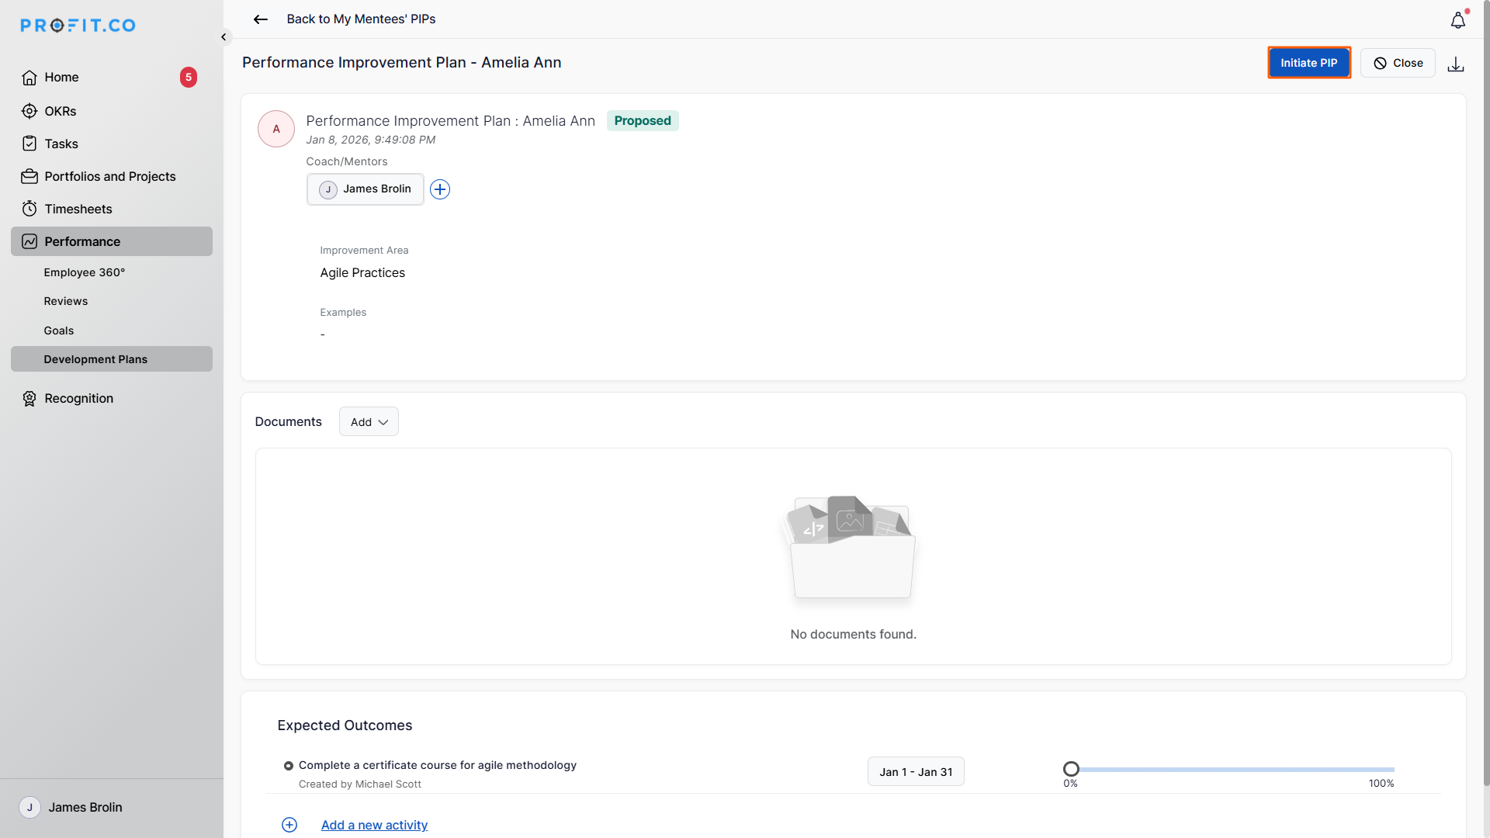The image size is (1490, 838).
Task: Open the Documents Add dropdown
Action: click(369, 422)
